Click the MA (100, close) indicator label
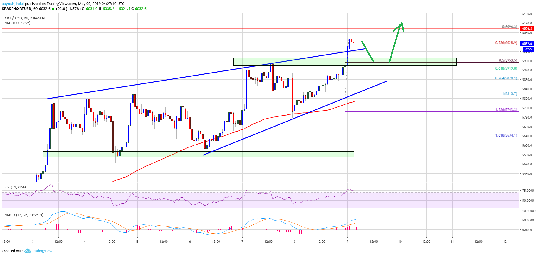Viewport: 540px width, 256px height. (x=17, y=23)
